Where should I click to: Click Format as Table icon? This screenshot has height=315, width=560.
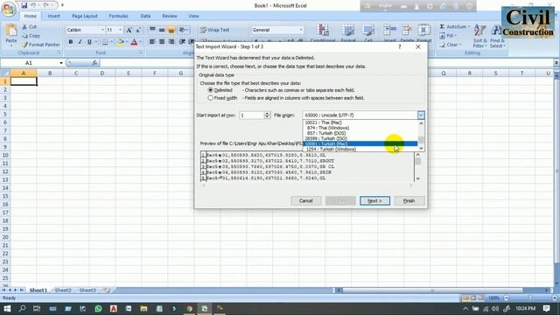[x=348, y=30]
